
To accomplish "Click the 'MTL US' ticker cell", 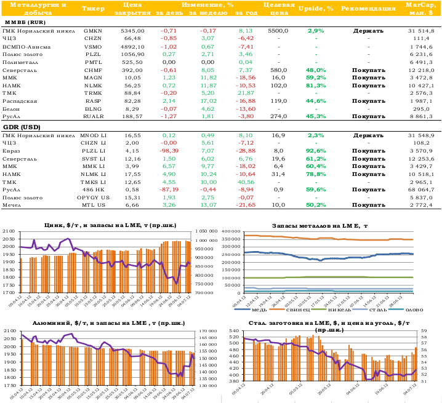I will tap(94, 205).
